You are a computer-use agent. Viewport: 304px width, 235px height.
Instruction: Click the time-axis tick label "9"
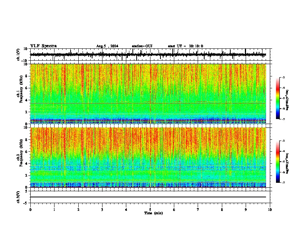click(x=246, y=210)
